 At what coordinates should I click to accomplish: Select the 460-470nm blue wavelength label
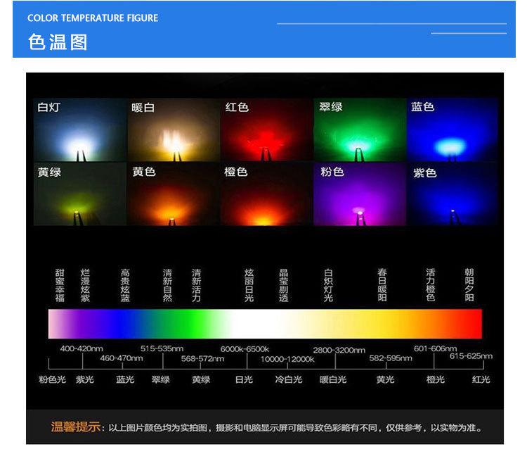click(121, 358)
